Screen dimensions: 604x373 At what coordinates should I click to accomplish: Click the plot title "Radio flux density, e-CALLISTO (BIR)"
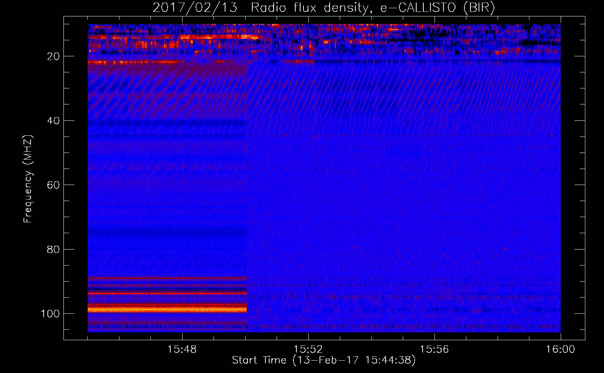click(x=373, y=8)
